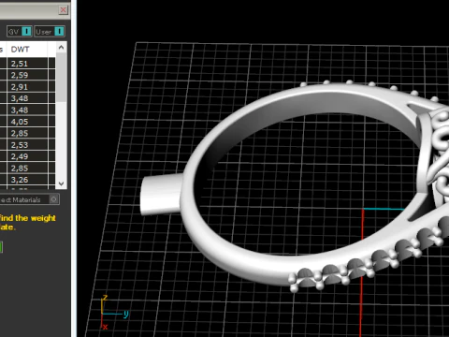Click the table's vertical scrollbar thumb

click(61, 77)
